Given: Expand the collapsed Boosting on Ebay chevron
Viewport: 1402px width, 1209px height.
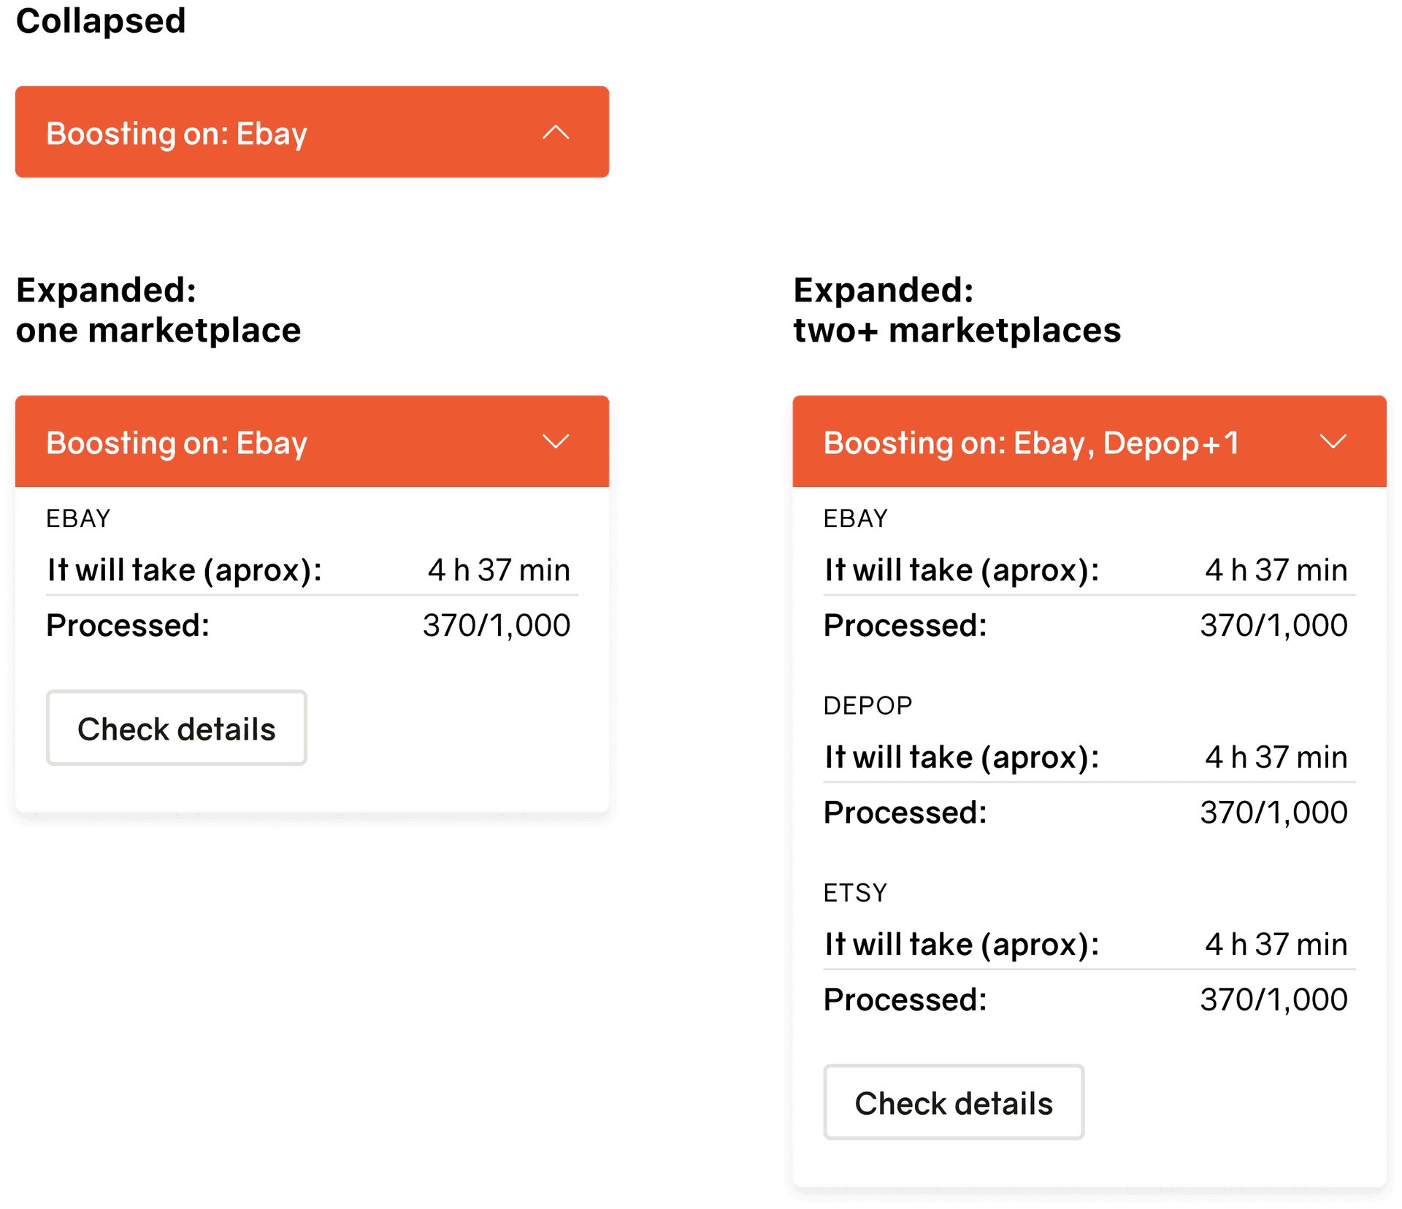Looking at the screenshot, I should click(x=556, y=133).
